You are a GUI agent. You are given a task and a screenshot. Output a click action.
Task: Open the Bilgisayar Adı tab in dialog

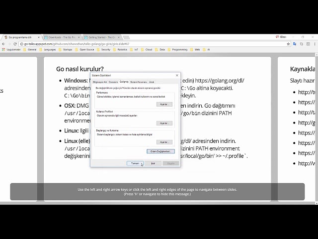pyautogui.click(x=100, y=82)
